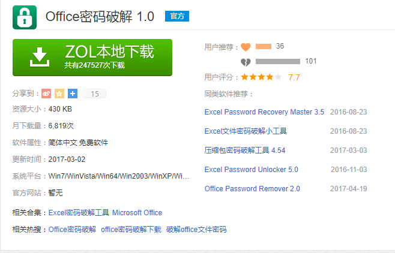Click the update date 2017-03-02

coord(67,159)
